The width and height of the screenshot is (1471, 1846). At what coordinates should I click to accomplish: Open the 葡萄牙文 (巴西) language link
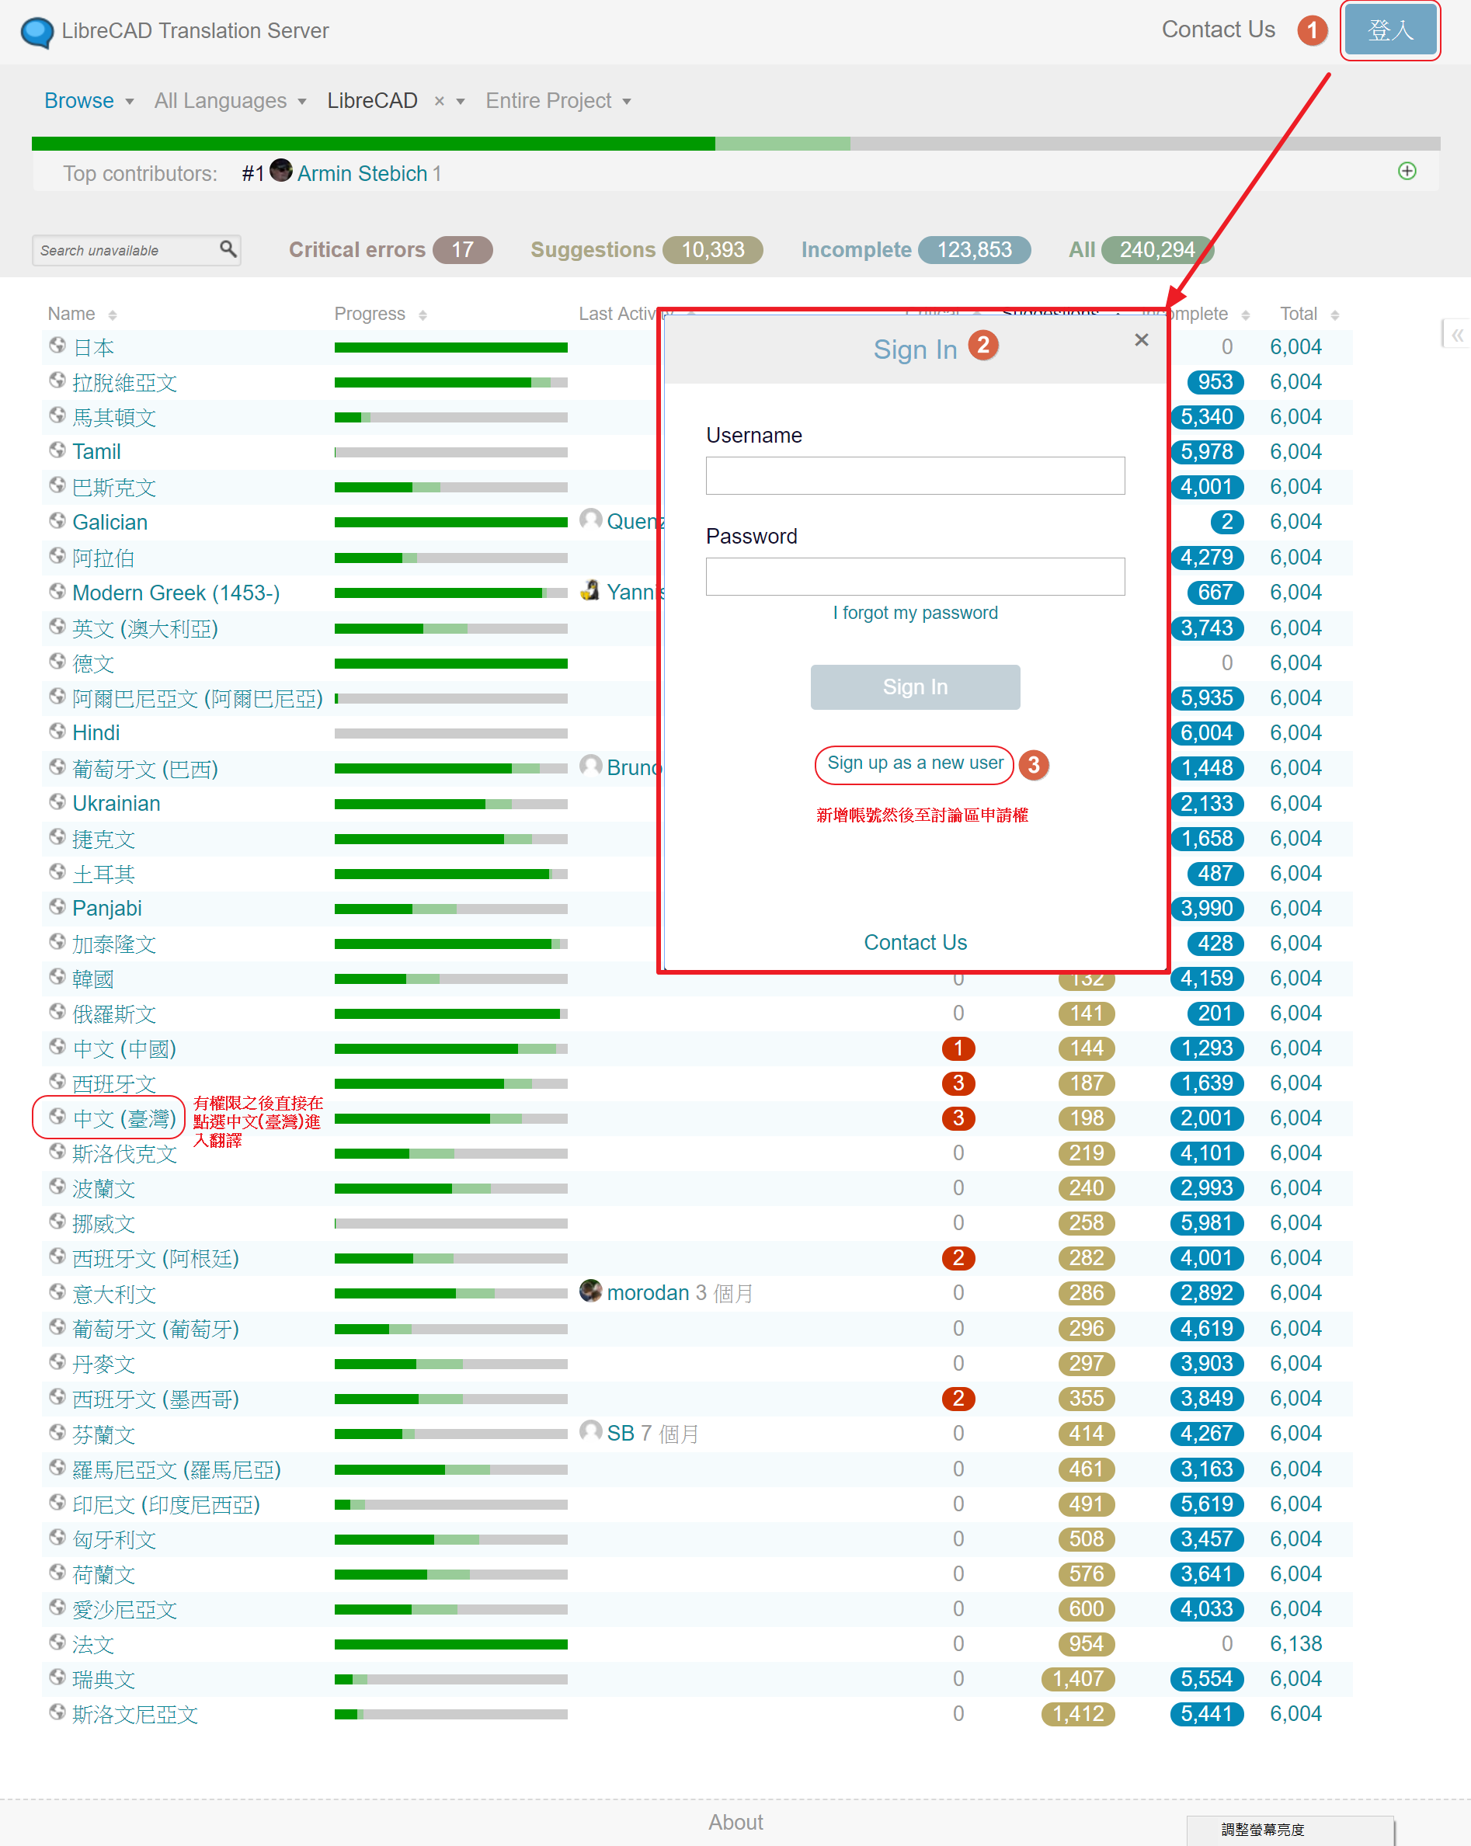click(144, 769)
